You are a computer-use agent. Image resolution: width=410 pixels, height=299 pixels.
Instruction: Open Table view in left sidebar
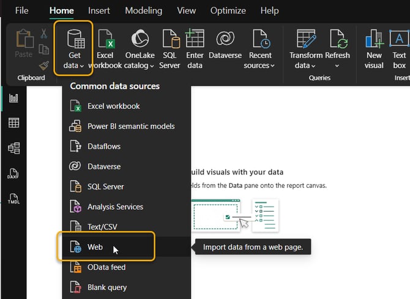point(13,123)
